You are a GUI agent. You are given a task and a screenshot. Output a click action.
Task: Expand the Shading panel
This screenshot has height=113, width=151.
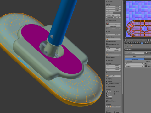coord(107,81)
